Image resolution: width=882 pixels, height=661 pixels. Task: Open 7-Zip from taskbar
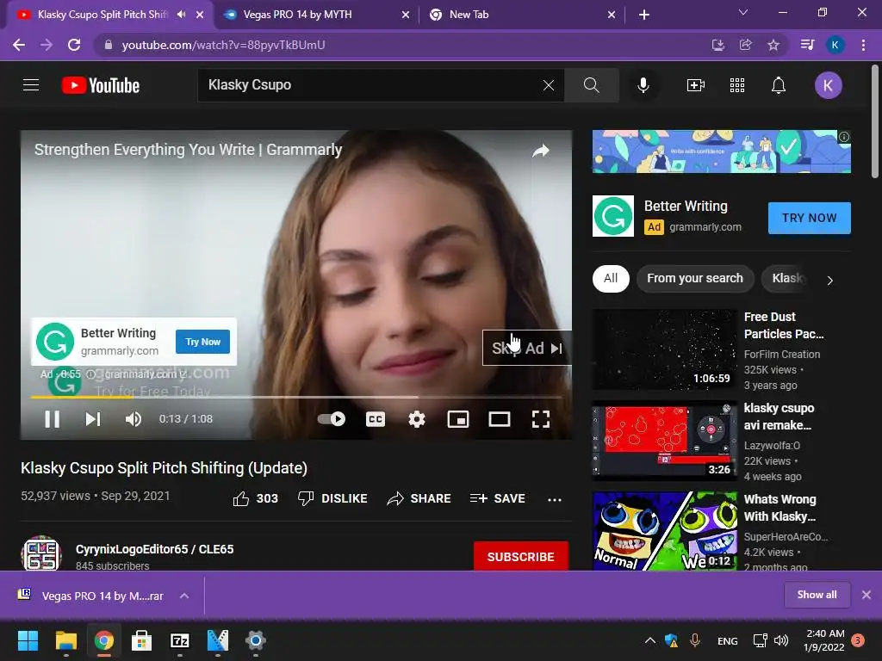click(179, 640)
